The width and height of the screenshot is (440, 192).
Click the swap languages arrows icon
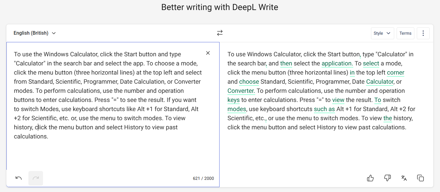(x=220, y=33)
